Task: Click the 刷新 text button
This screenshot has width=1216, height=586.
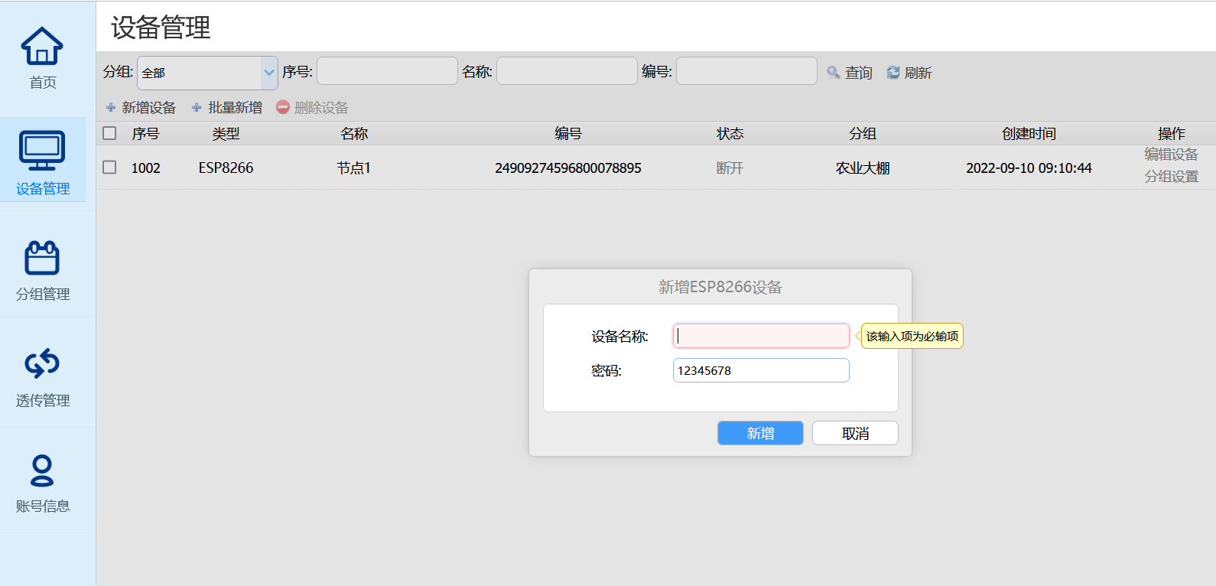Action: pyautogui.click(x=918, y=73)
